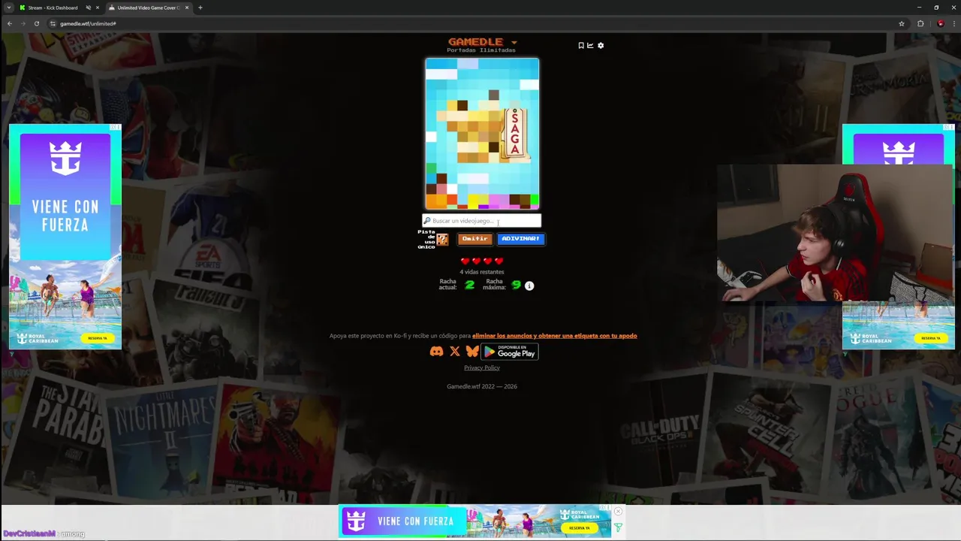Click the max streak number 9

[x=516, y=285]
